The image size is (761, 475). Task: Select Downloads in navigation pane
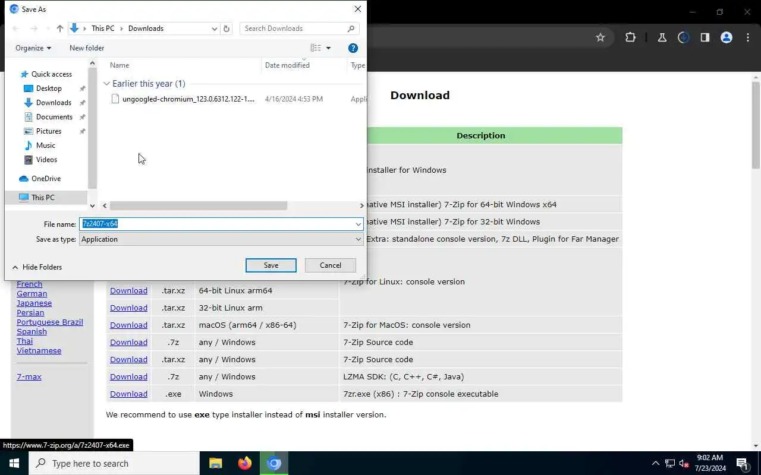click(54, 103)
